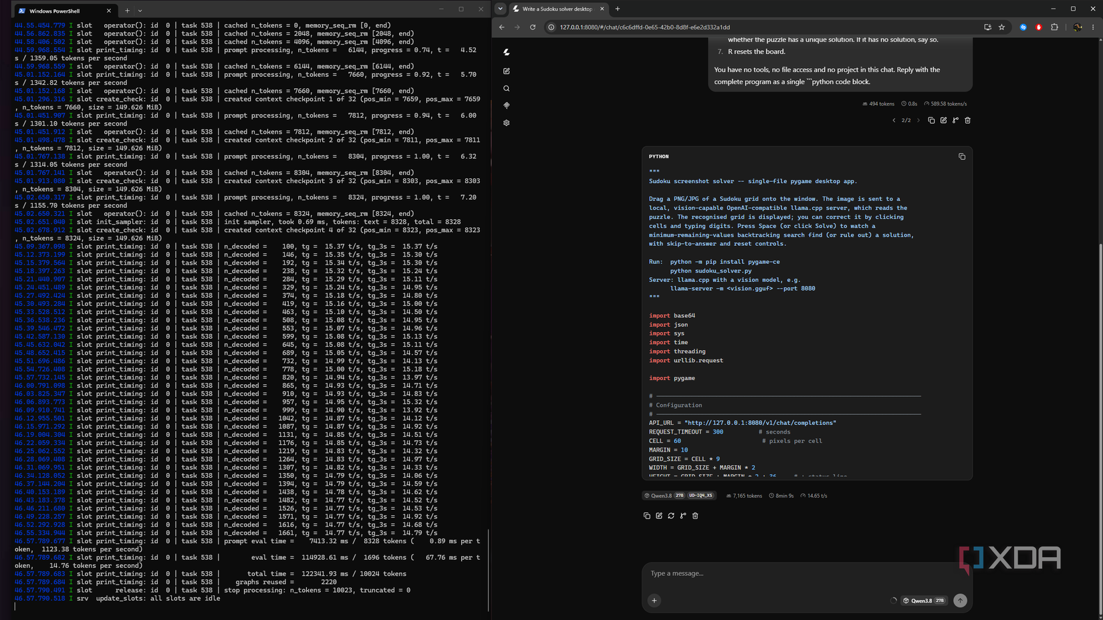
Task: Open settings gear in chat sidebar
Action: 507,123
